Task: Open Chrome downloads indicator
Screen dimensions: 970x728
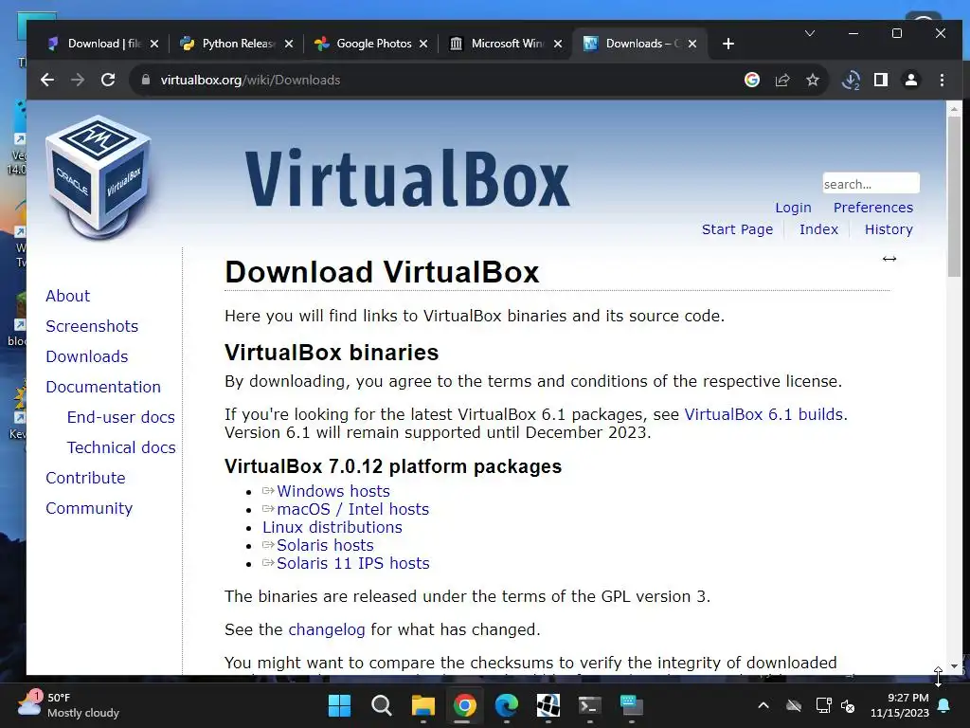Action: (x=851, y=80)
